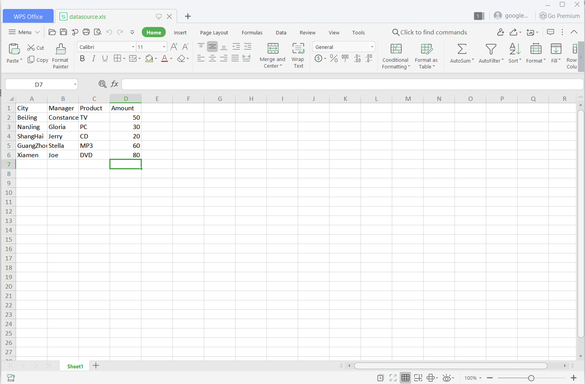
Task: Click the Go Premium button
Action: (560, 16)
